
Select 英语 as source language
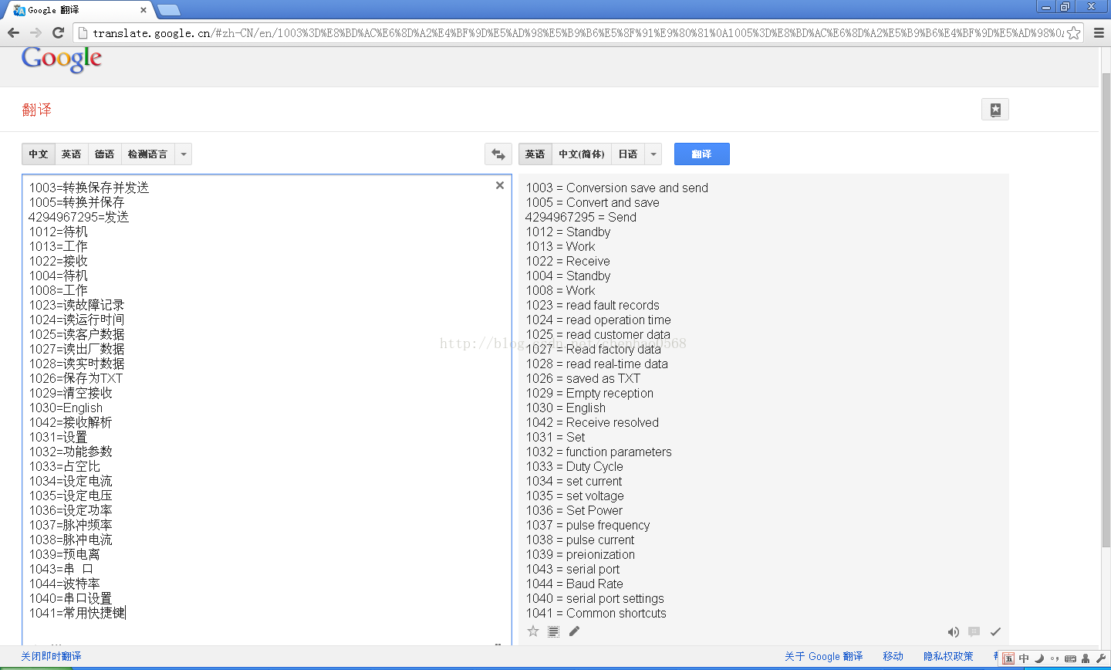pyautogui.click(x=72, y=154)
